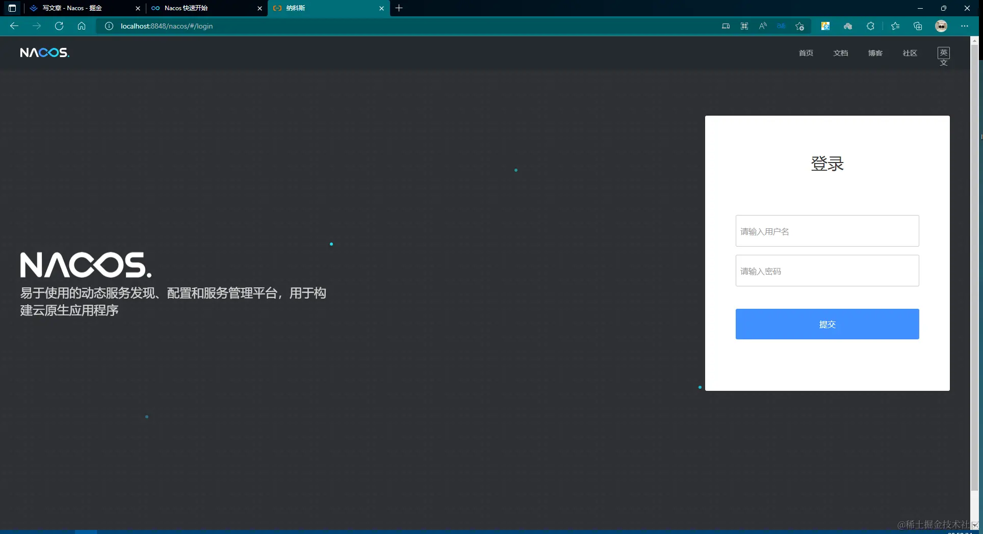Go to browser home icon

(x=82, y=26)
